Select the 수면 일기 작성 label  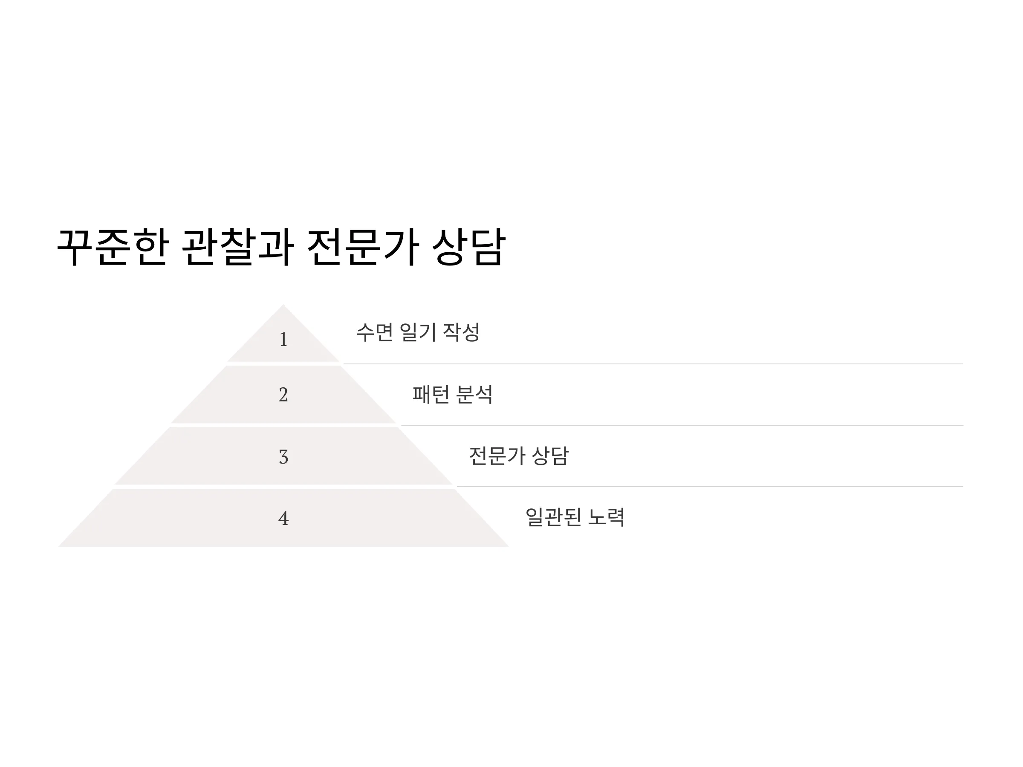[418, 332]
